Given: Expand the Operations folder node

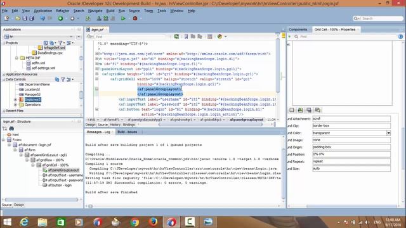Looking at the screenshot, I should point(15,104).
